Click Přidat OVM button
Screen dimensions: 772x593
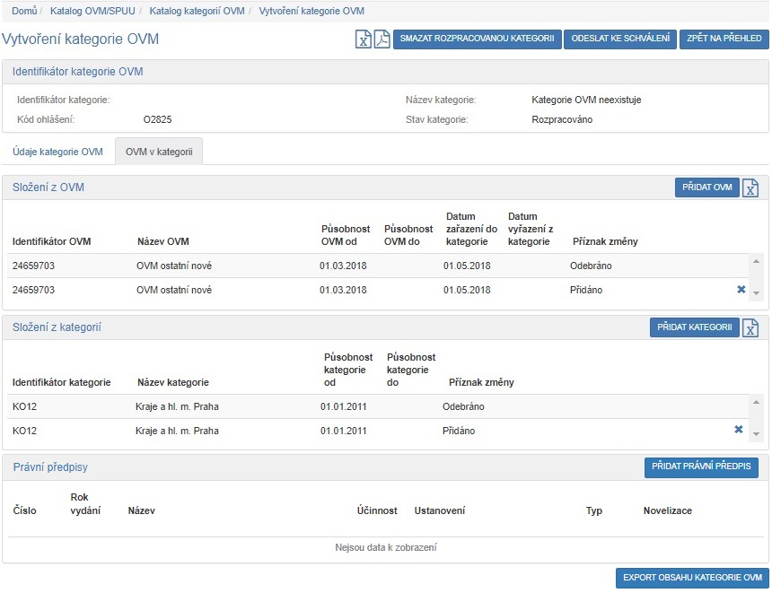click(x=706, y=187)
